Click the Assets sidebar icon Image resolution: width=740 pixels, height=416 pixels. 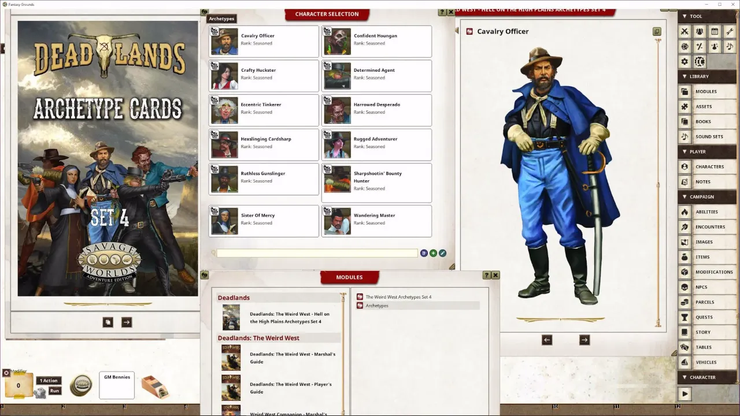click(685, 106)
